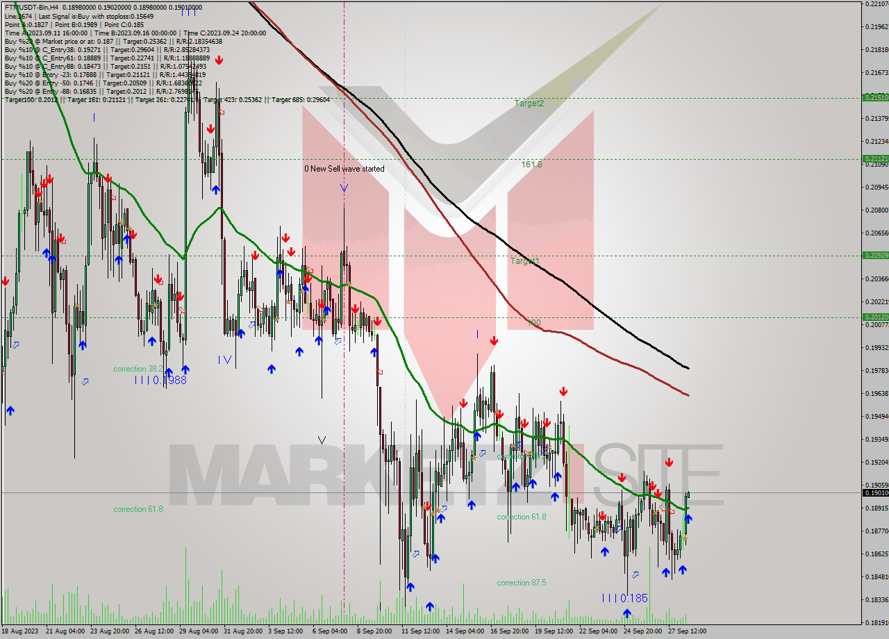This screenshot has height=639, width=889.
Task: Click price axis value 0.20945
Action: [x=876, y=187]
